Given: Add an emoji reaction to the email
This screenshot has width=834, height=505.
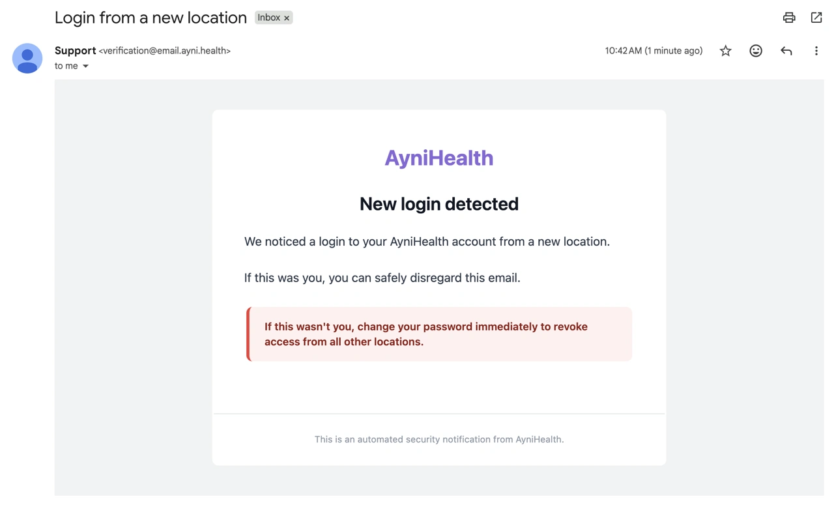Looking at the screenshot, I should point(756,50).
